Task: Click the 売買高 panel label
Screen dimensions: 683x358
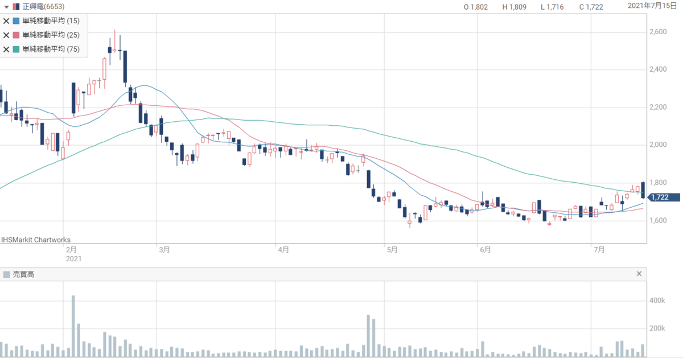Action: tap(24, 274)
